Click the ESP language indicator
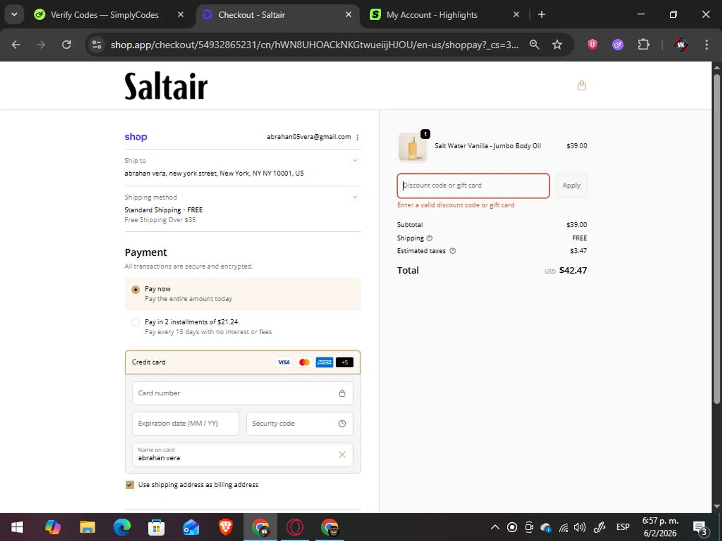 (623, 528)
